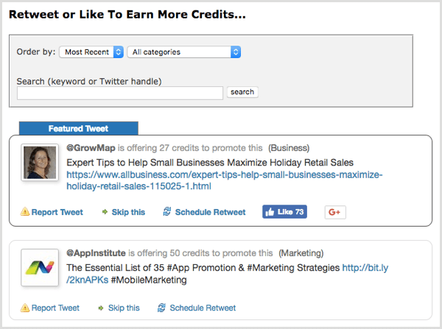The width and height of the screenshot is (442, 329).
Task: Click the @GrowMap Twitter handle
Action: [91, 147]
